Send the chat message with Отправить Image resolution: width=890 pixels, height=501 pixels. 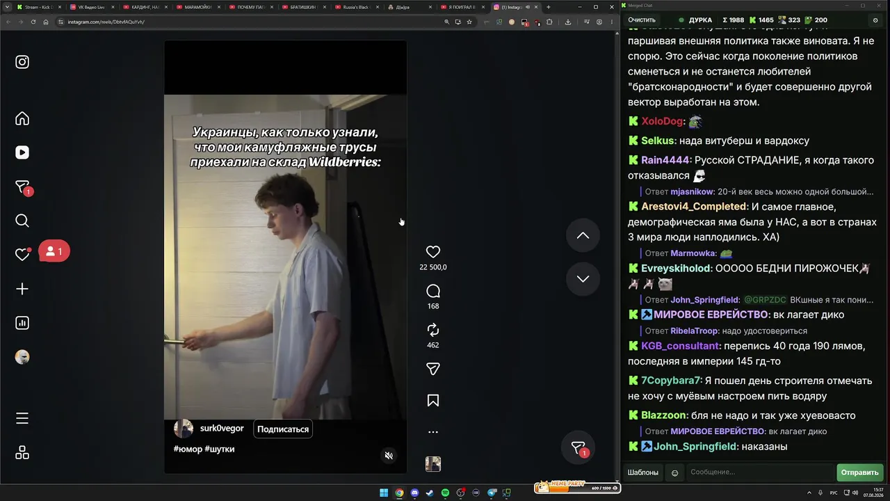point(859,472)
